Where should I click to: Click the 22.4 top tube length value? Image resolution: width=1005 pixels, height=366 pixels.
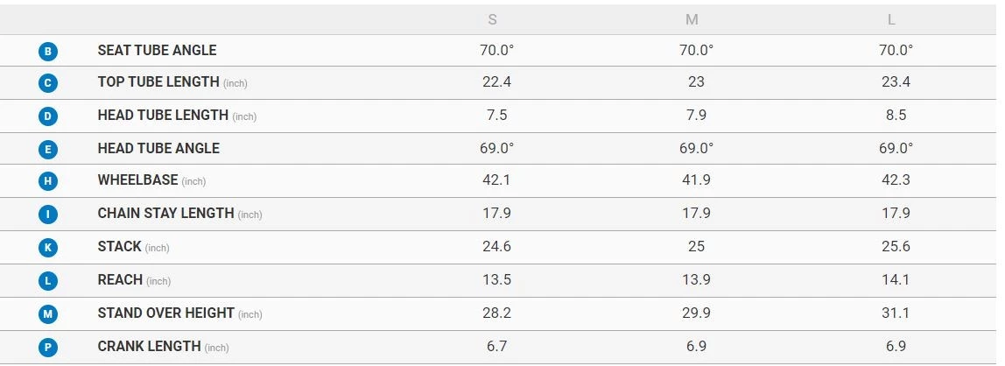[x=496, y=81]
